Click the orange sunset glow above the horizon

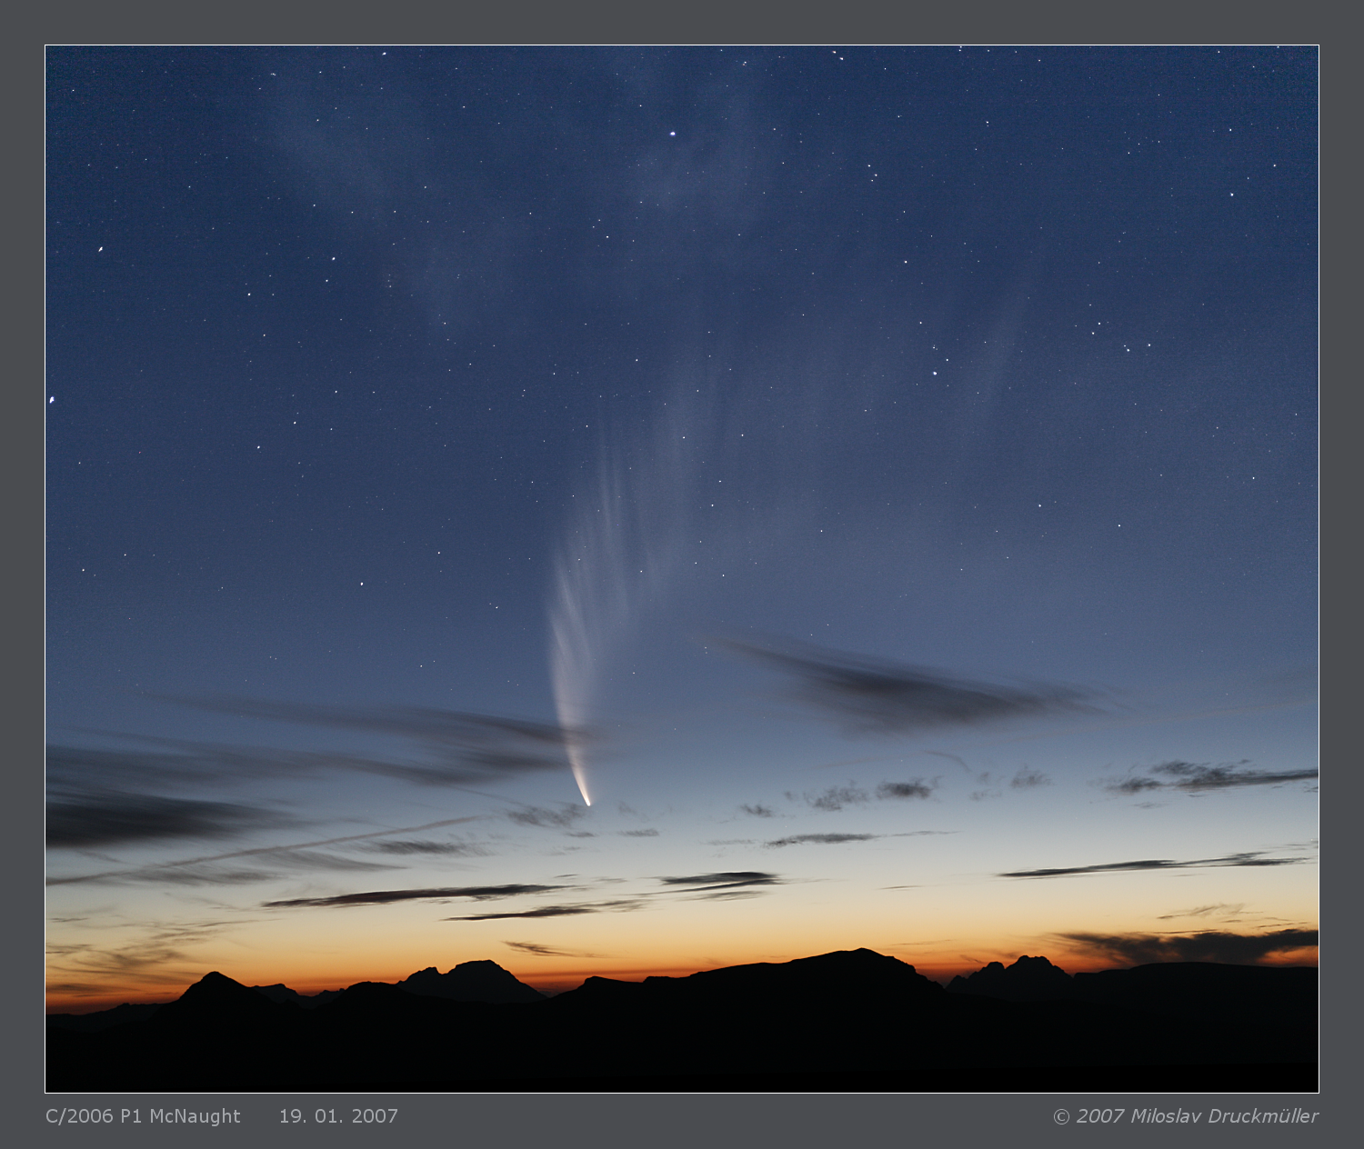[x=637, y=945]
